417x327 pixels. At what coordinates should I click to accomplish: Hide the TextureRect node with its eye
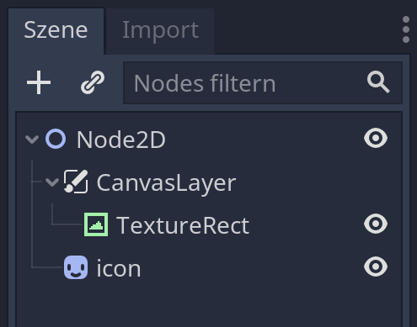coord(376,224)
